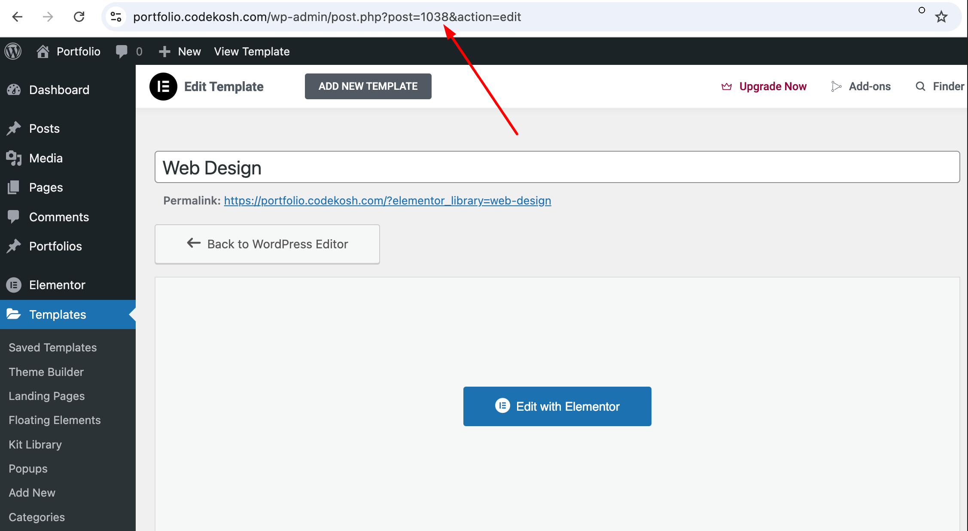The height and width of the screenshot is (531, 968).
Task: Click the WordPress logo icon
Action: tap(13, 52)
